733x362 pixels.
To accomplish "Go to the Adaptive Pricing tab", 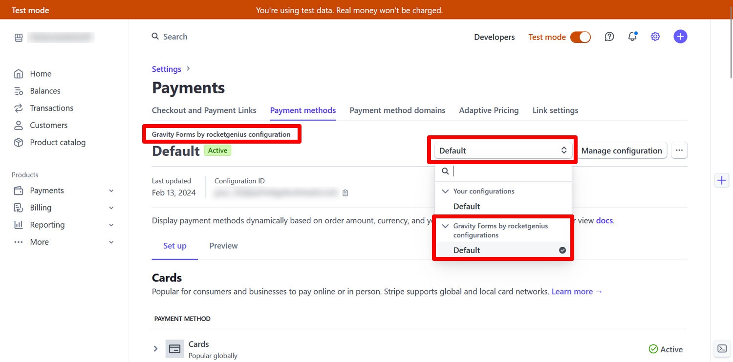I will click(x=489, y=110).
